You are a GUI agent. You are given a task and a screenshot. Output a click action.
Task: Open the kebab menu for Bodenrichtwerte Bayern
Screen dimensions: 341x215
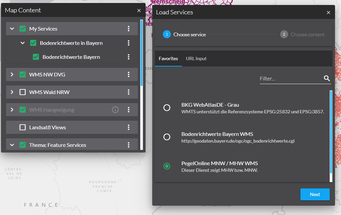coord(129,57)
